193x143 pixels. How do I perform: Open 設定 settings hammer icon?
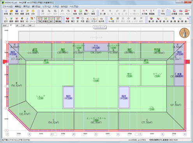pyautogui.click(x=27, y=12)
